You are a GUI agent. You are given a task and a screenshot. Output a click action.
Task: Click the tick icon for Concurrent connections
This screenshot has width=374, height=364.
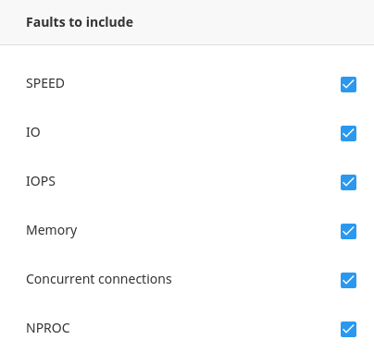point(348,280)
